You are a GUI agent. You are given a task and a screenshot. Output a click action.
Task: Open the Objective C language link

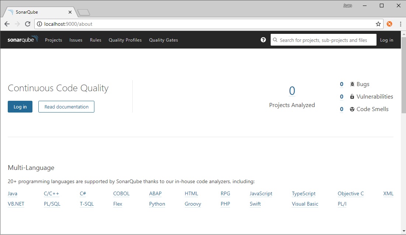(351, 194)
